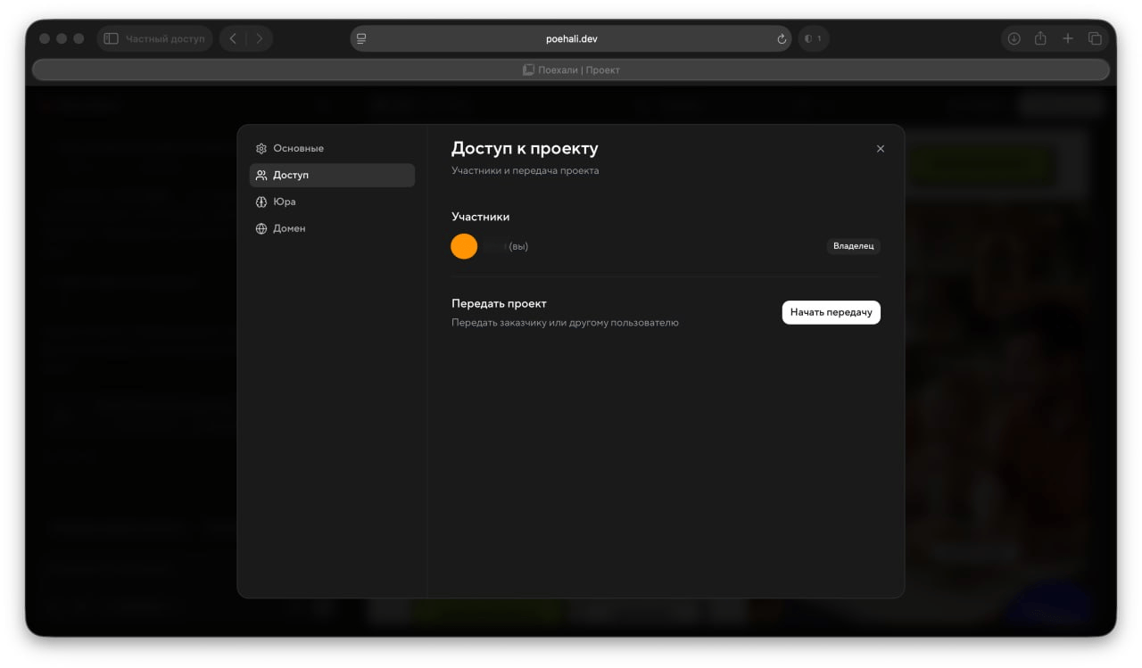Reload the page with the refresh icon
The image size is (1142, 668).
tap(782, 39)
